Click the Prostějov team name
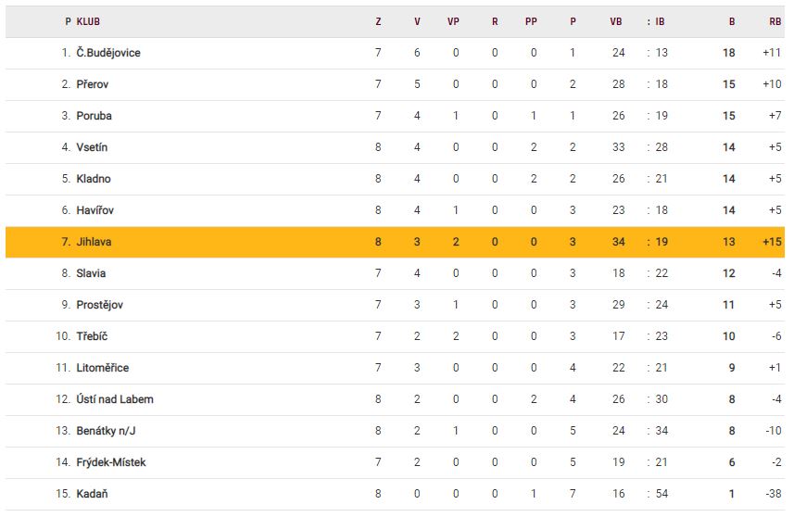This screenshot has height=517, width=794. point(100,305)
